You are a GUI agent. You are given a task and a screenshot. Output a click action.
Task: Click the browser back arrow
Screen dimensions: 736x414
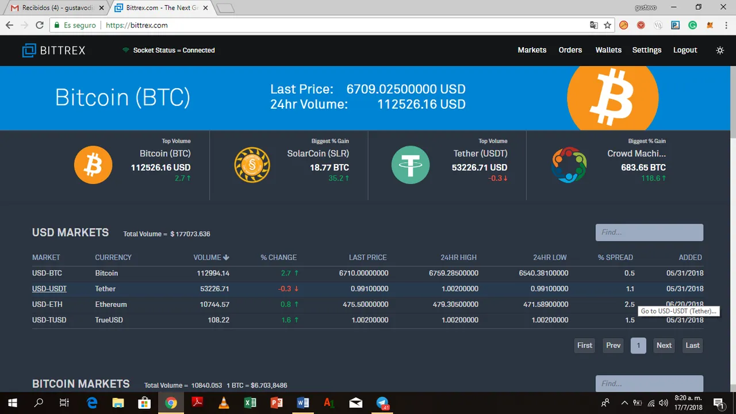click(9, 25)
